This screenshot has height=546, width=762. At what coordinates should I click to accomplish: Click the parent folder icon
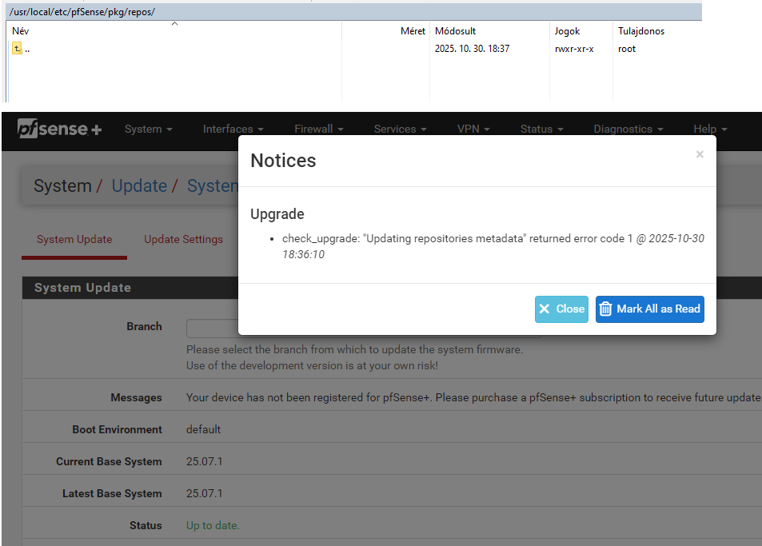18,49
